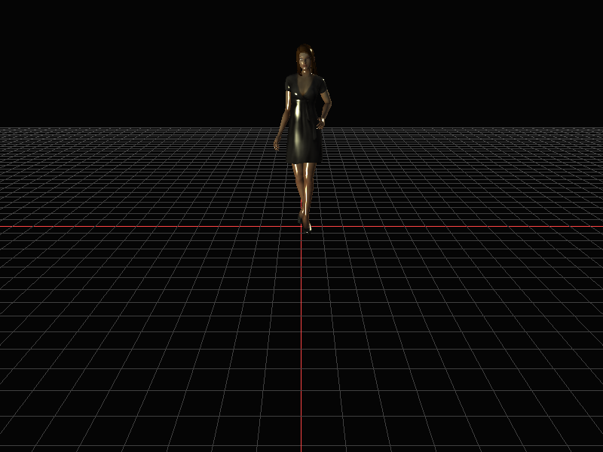Click the short sleeve above the bent arm

click(x=322, y=87)
